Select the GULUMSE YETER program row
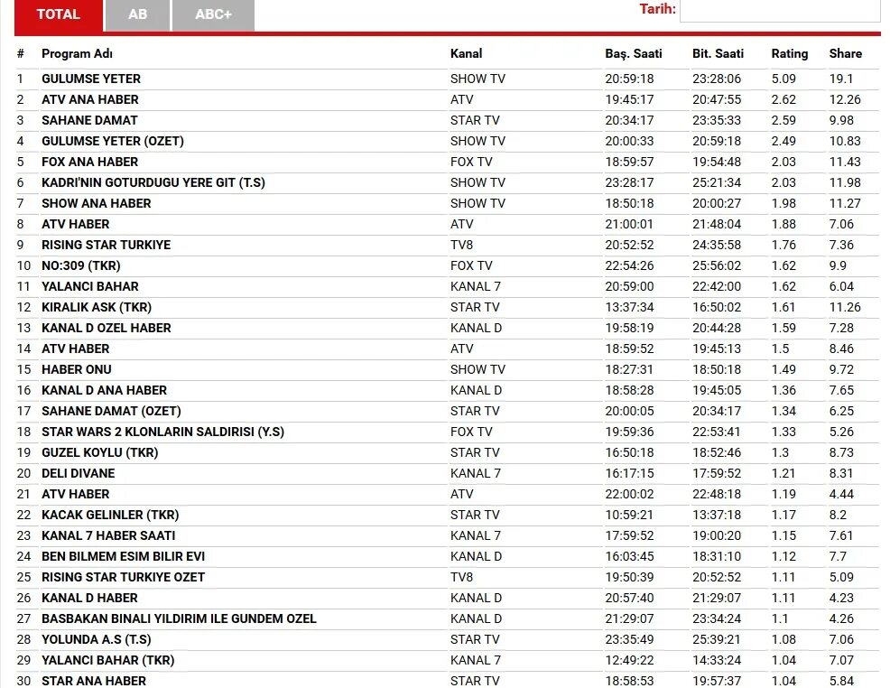The width and height of the screenshot is (890, 688). click(x=91, y=79)
